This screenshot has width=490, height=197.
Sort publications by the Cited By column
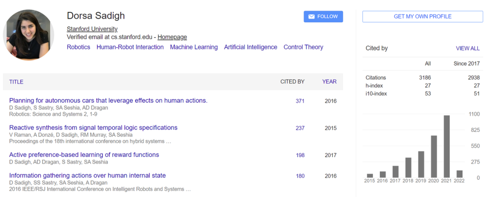[292, 82]
